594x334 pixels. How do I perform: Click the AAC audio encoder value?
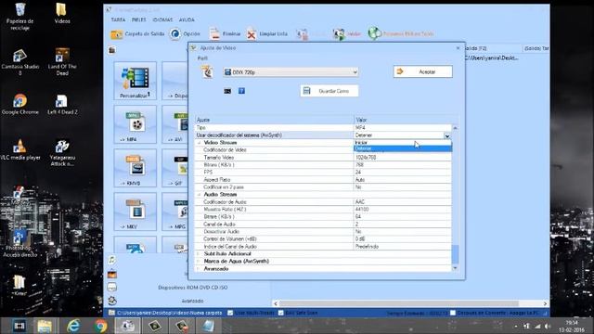403,202
